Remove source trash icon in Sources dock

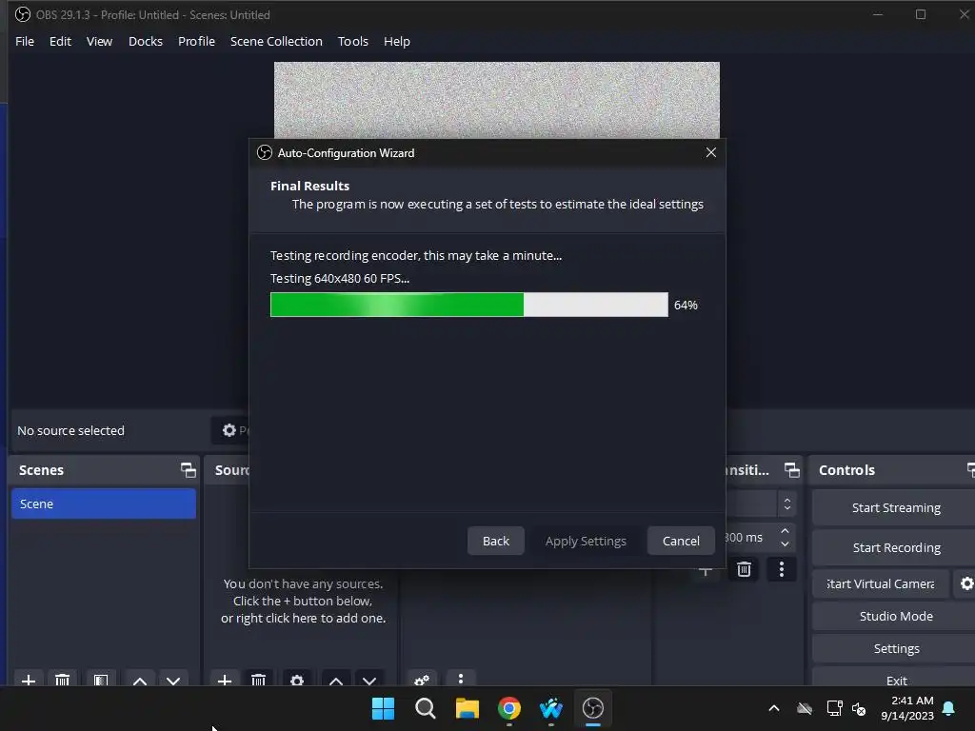(x=259, y=680)
